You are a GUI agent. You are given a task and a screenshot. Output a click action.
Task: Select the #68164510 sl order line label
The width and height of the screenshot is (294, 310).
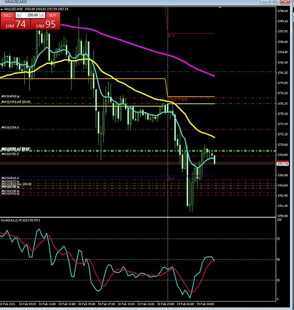tap(10, 178)
